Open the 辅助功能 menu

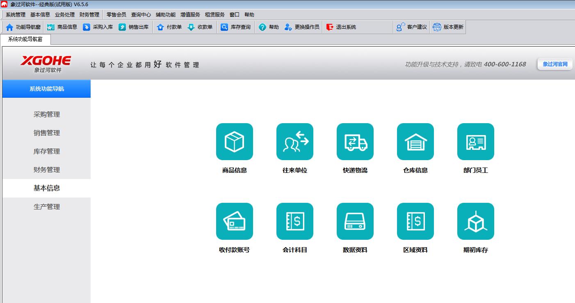tap(166, 14)
